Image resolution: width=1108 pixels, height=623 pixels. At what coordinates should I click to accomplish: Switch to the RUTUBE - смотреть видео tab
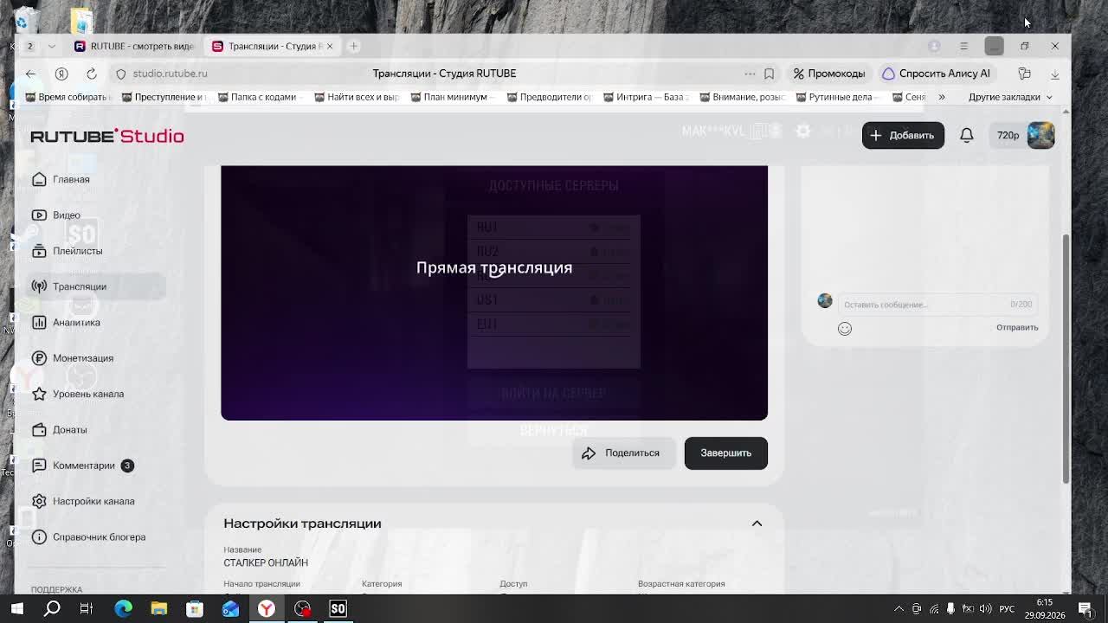click(133, 46)
